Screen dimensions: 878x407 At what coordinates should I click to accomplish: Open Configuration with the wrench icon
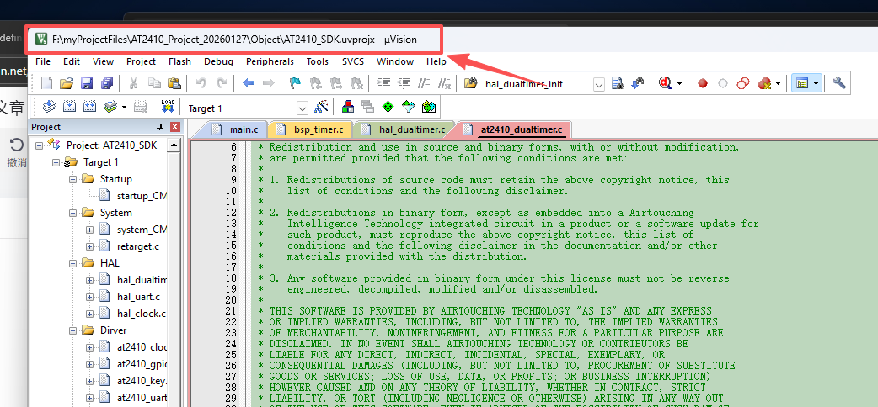[838, 83]
